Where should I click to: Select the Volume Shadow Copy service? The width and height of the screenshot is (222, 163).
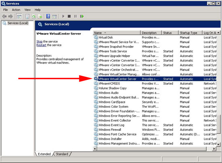pyautogui.click(x=155, y=88)
